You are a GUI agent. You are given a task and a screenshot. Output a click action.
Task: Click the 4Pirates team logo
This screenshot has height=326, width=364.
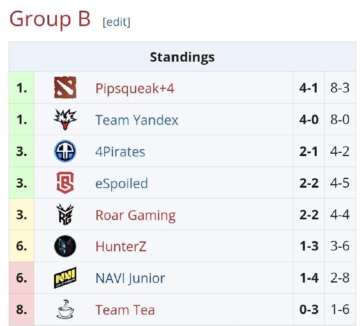[65, 151]
